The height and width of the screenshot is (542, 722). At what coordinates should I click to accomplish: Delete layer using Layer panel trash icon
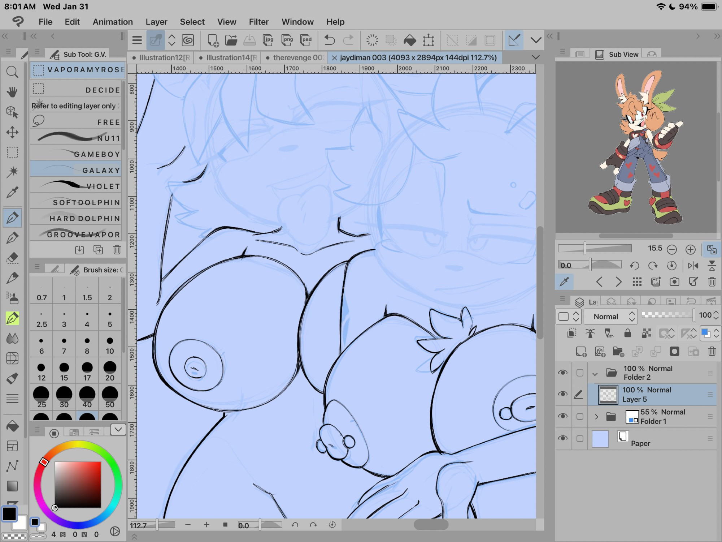click(712, 351)
